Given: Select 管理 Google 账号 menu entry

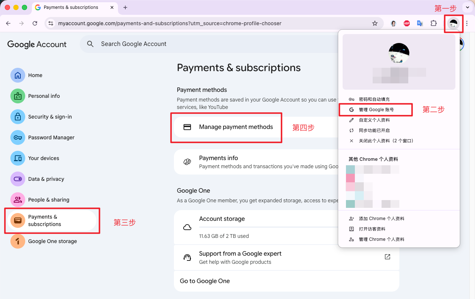Looking at the screenshot, I should tap(376, 110).
